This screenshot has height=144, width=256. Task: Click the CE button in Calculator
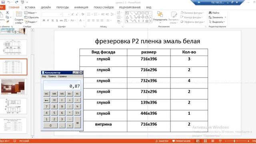click(54, 100)
